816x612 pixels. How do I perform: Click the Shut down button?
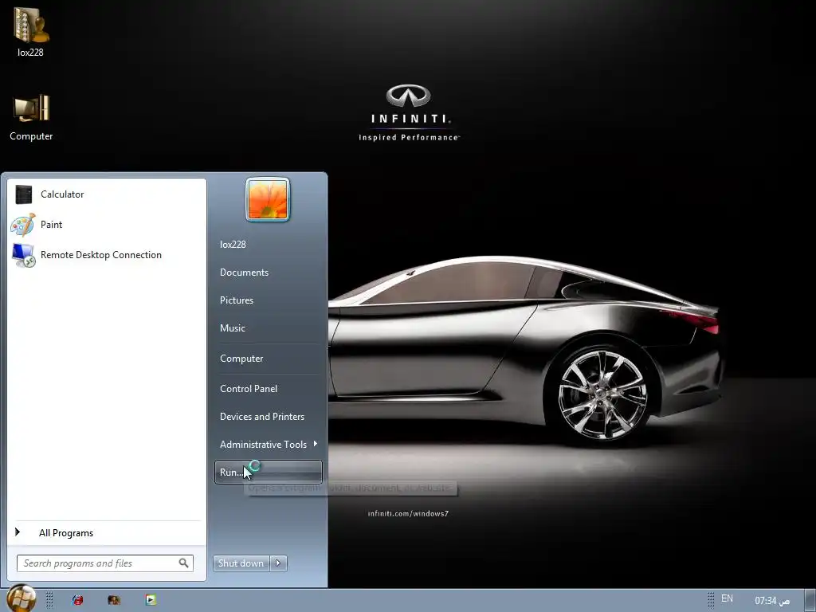pyautogui.click(x=241, y=563)
